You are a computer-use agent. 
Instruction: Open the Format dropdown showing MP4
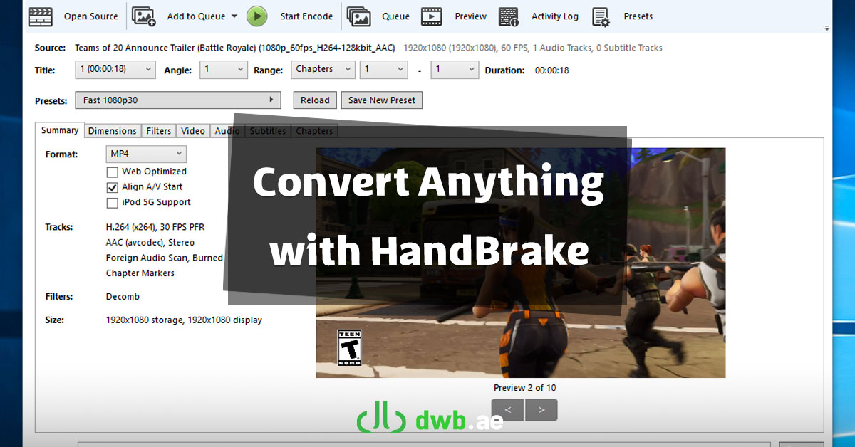tap(145, 154)
